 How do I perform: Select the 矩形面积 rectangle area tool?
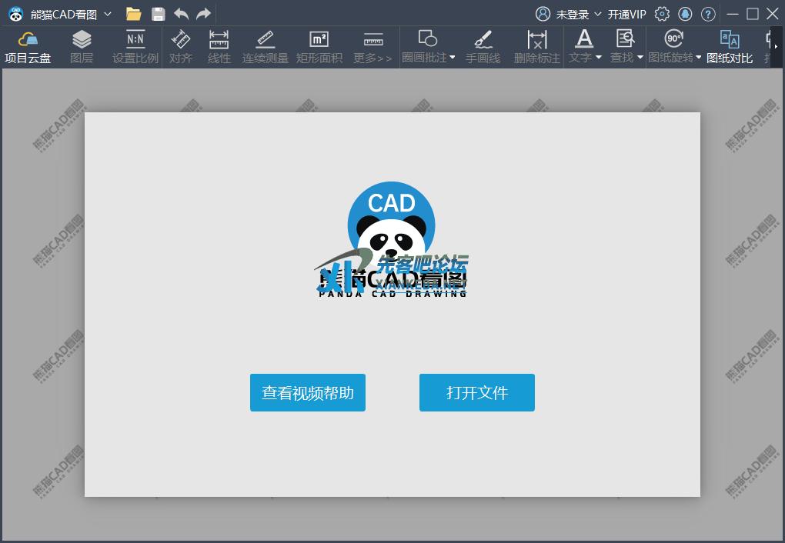point(319,47)
